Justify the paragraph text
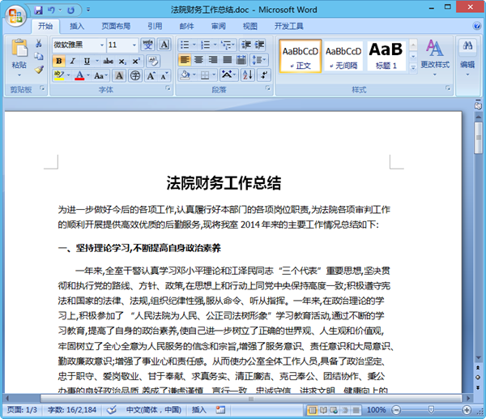The width and height of the screenshot is (486, 419). (227, 59)
